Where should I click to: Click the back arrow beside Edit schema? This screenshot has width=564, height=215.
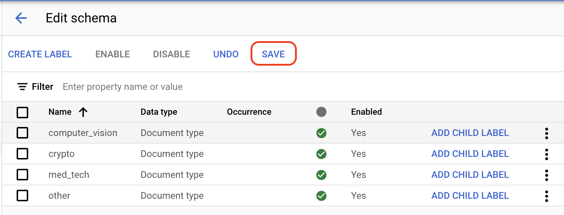coord(21,18)
